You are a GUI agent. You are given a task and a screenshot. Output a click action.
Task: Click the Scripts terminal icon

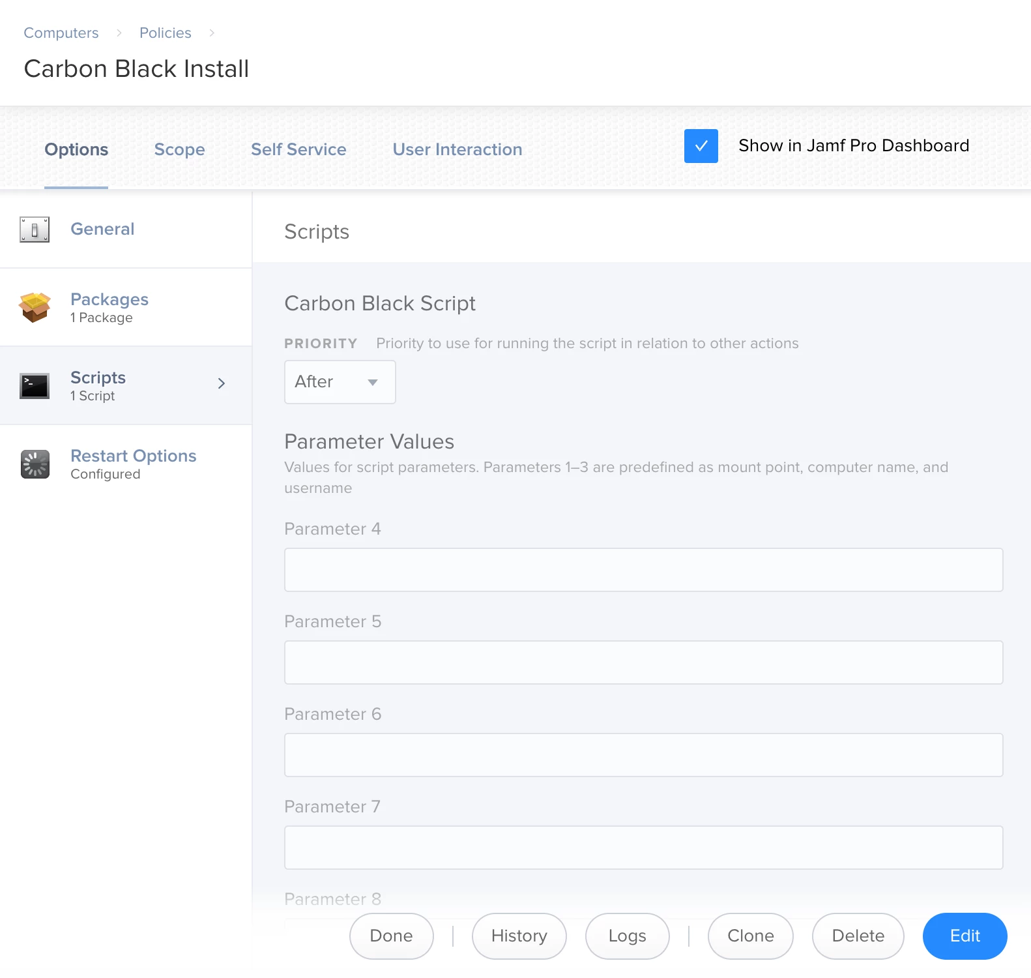pos(35,386)
